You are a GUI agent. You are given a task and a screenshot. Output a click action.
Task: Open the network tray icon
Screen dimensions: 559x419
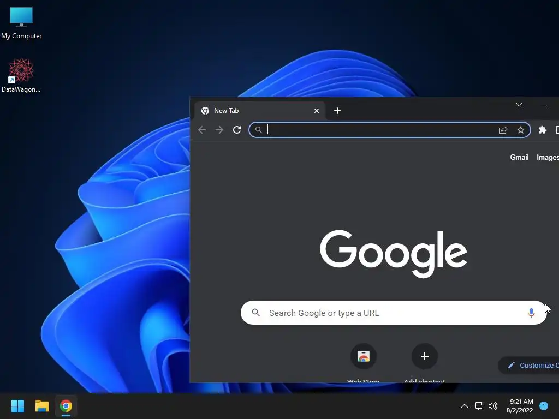pos(479,406)
